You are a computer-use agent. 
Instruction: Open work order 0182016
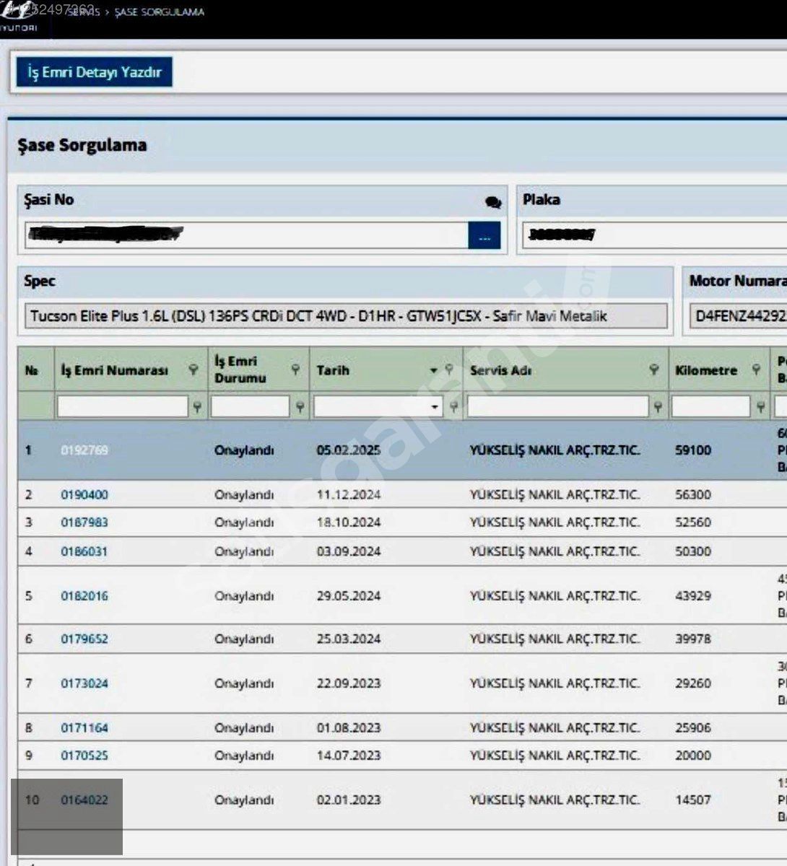click(x=84, y=596)
